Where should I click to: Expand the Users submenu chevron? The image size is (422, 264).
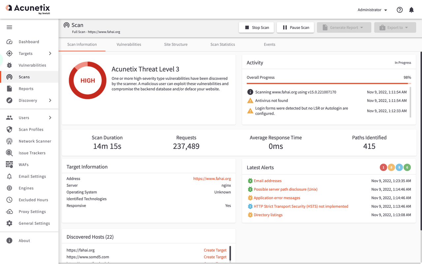[x=50, y=118]
